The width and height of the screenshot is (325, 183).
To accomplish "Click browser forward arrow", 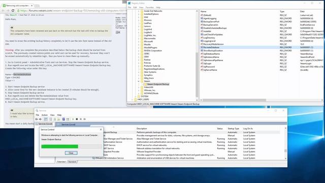I will click(8, 11).
